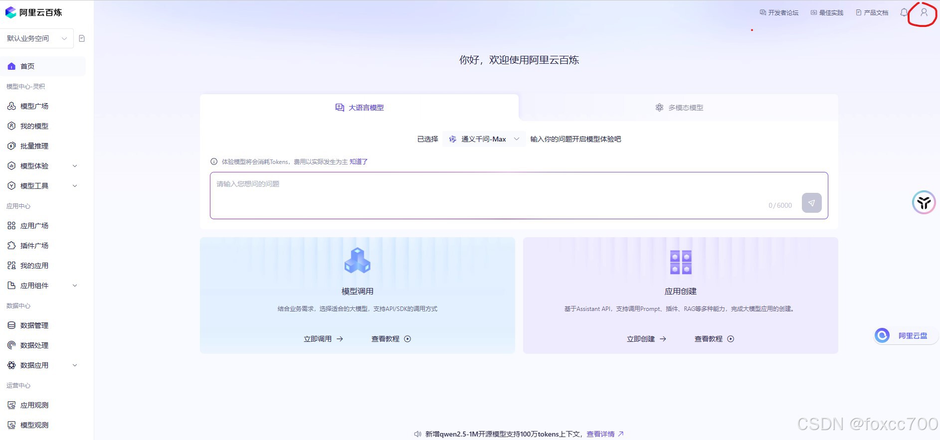
Task: Expand the 应用组件 submenu chevron
Action: tap(75, 286)
